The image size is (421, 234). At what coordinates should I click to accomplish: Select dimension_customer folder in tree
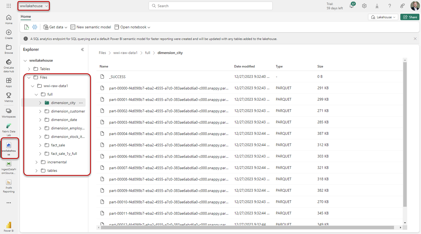point(68,111)
